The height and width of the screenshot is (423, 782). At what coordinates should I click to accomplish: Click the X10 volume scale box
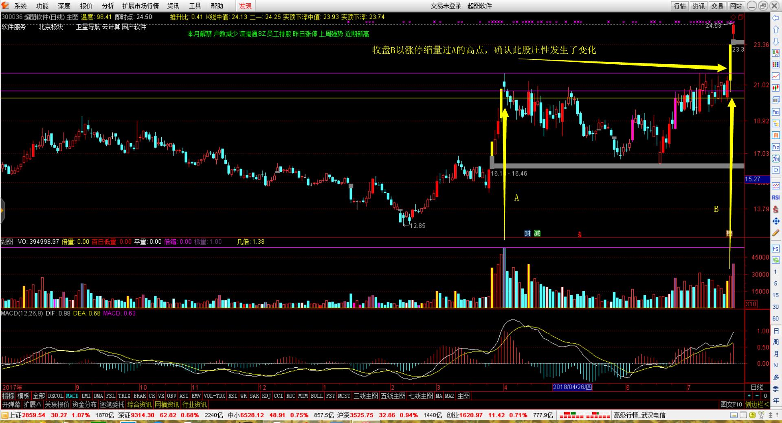(x=751, y=304)
